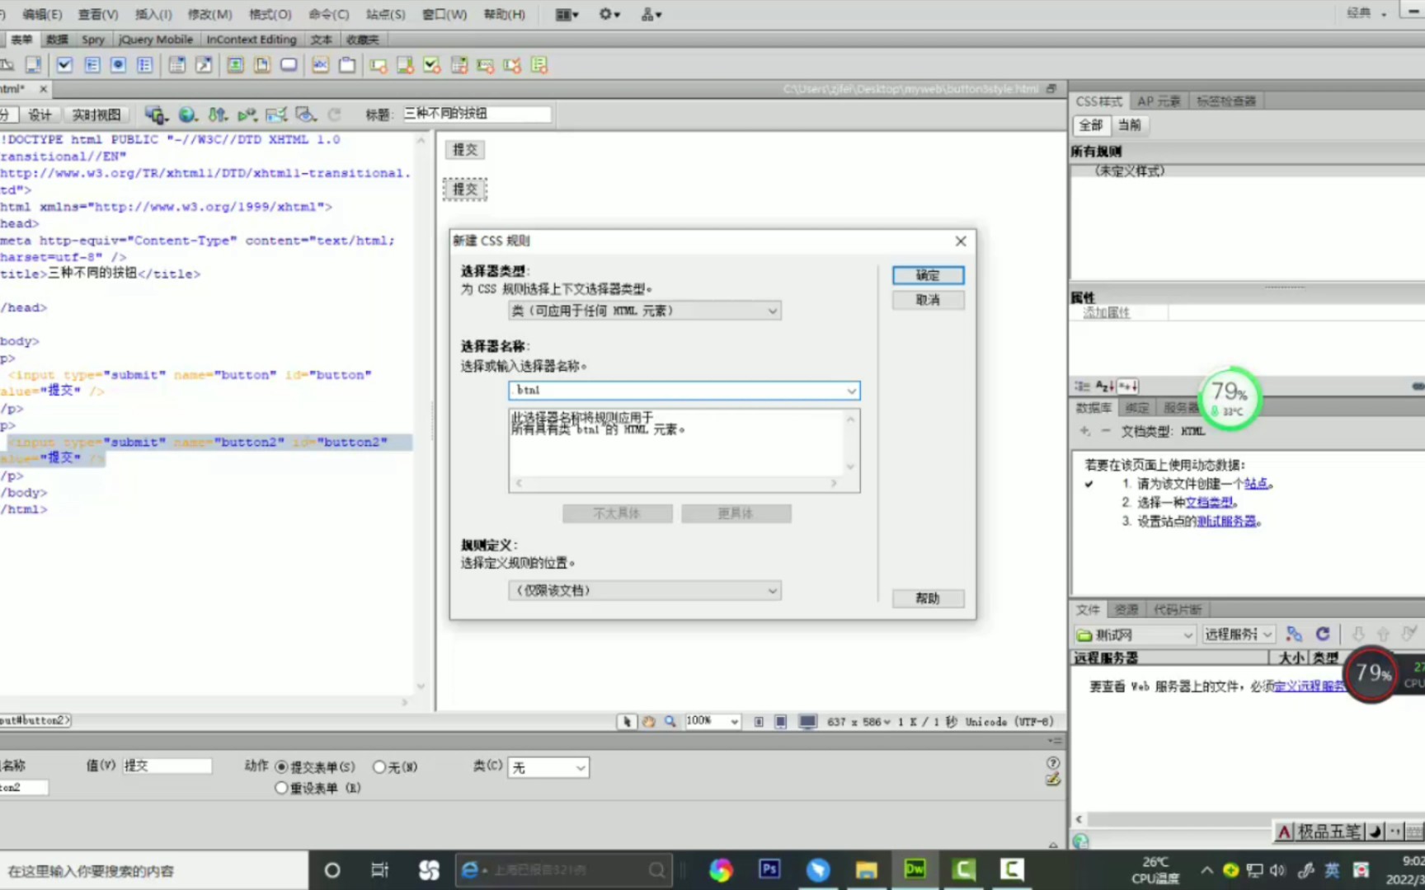Open the selector type dropdown in dialog
The width and height of the screenshot is (1425, 890).
tap(645, 311)
